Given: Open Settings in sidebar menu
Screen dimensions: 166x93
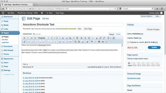Looking at the screenshot, I should (7, 70).
